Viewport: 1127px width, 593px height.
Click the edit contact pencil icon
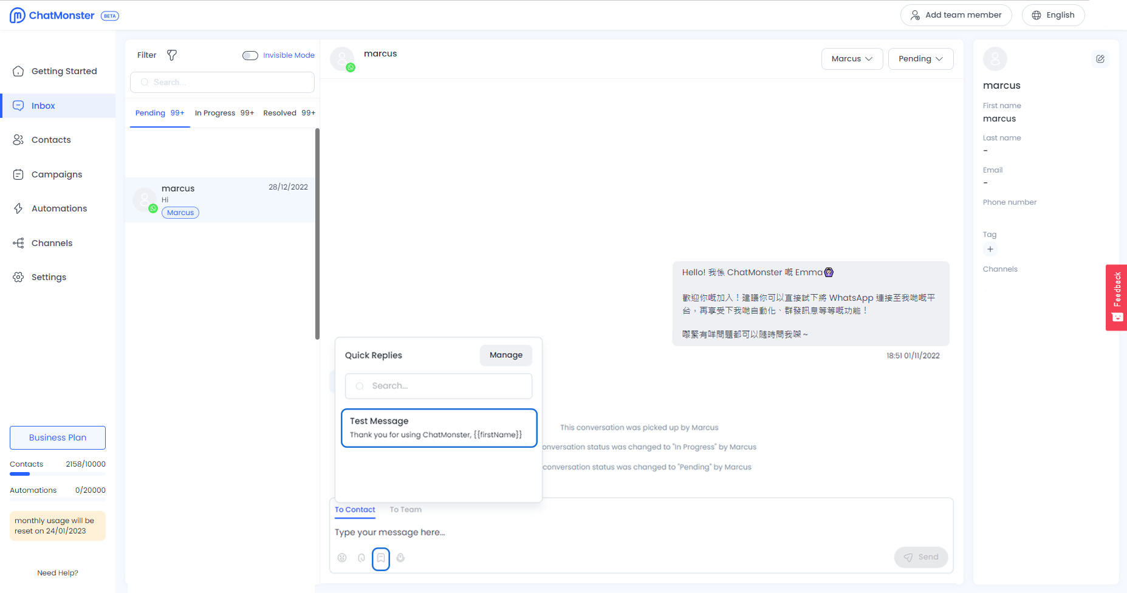[x=1100, y=59]
